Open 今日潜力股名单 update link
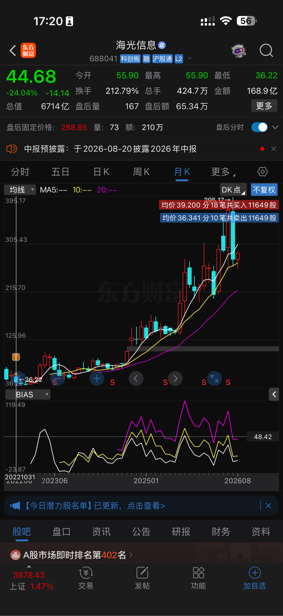The image size is (283, 616). (94, 506)
